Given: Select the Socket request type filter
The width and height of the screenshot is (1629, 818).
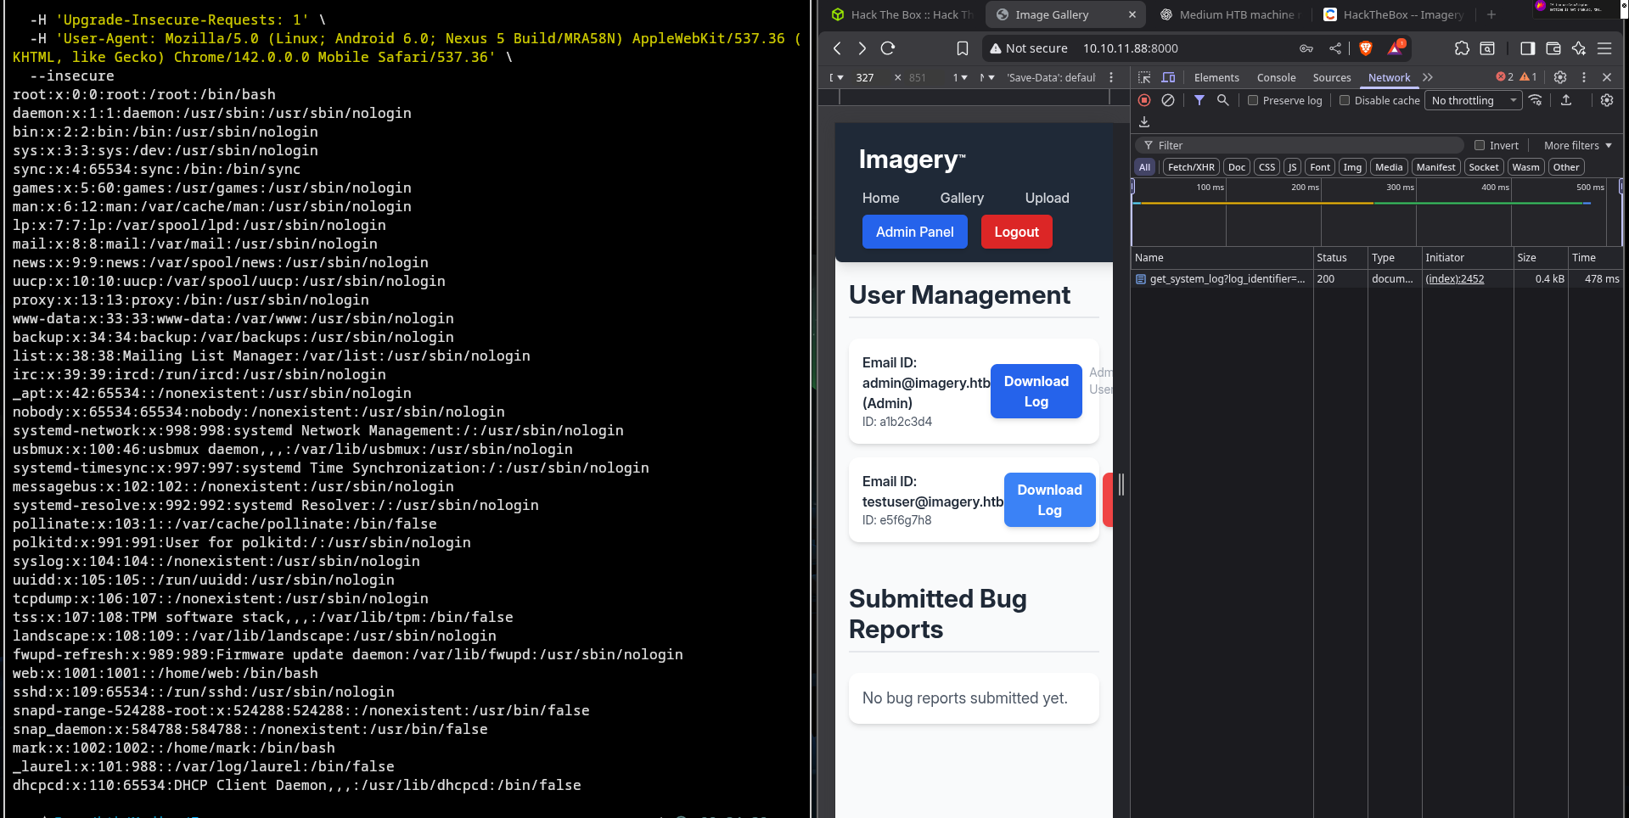Looking at the screenshot, I should click(x=1484, y=167).
